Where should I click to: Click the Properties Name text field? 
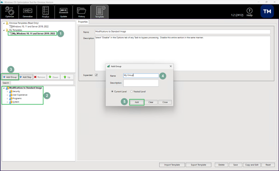[182, 32]
